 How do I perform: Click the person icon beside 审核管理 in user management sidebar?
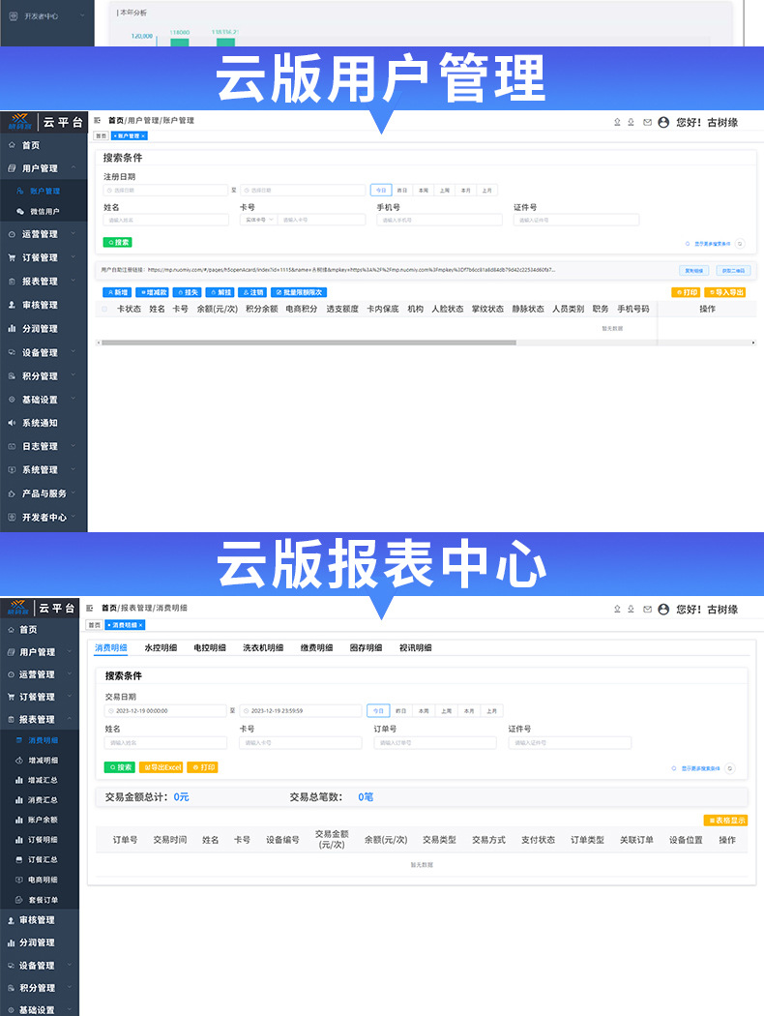tap(12, 305)
